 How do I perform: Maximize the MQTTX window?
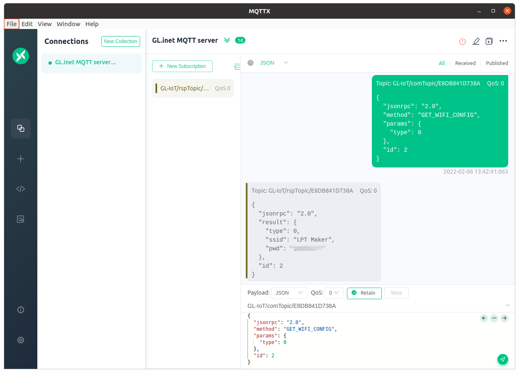pos(493,11)
